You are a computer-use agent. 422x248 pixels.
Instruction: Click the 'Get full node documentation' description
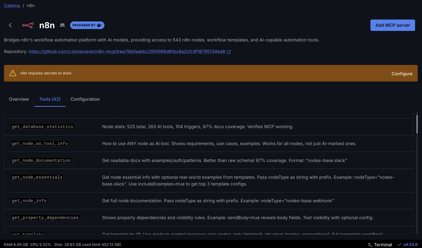coord(218,201)
